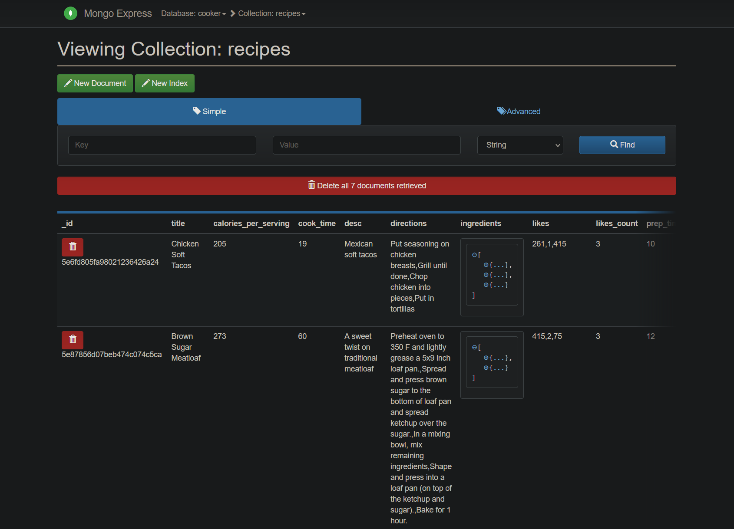The width and height of the screenshot is (734, 529).
Task: Click the calories value 273
Action: click(x=220, y=336)
